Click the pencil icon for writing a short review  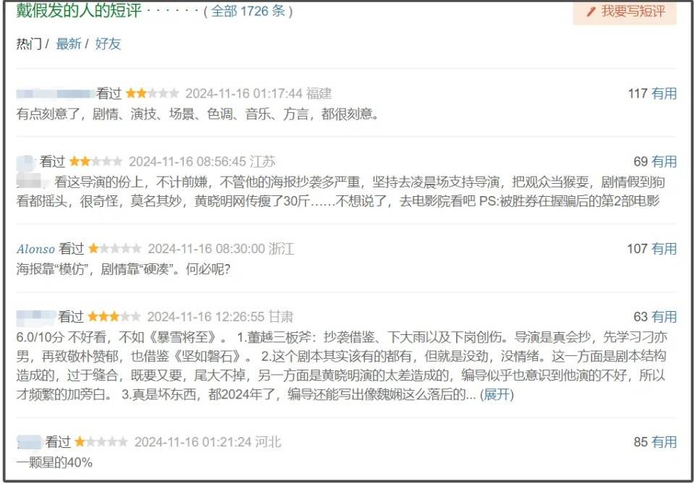[x=591, y=12]
